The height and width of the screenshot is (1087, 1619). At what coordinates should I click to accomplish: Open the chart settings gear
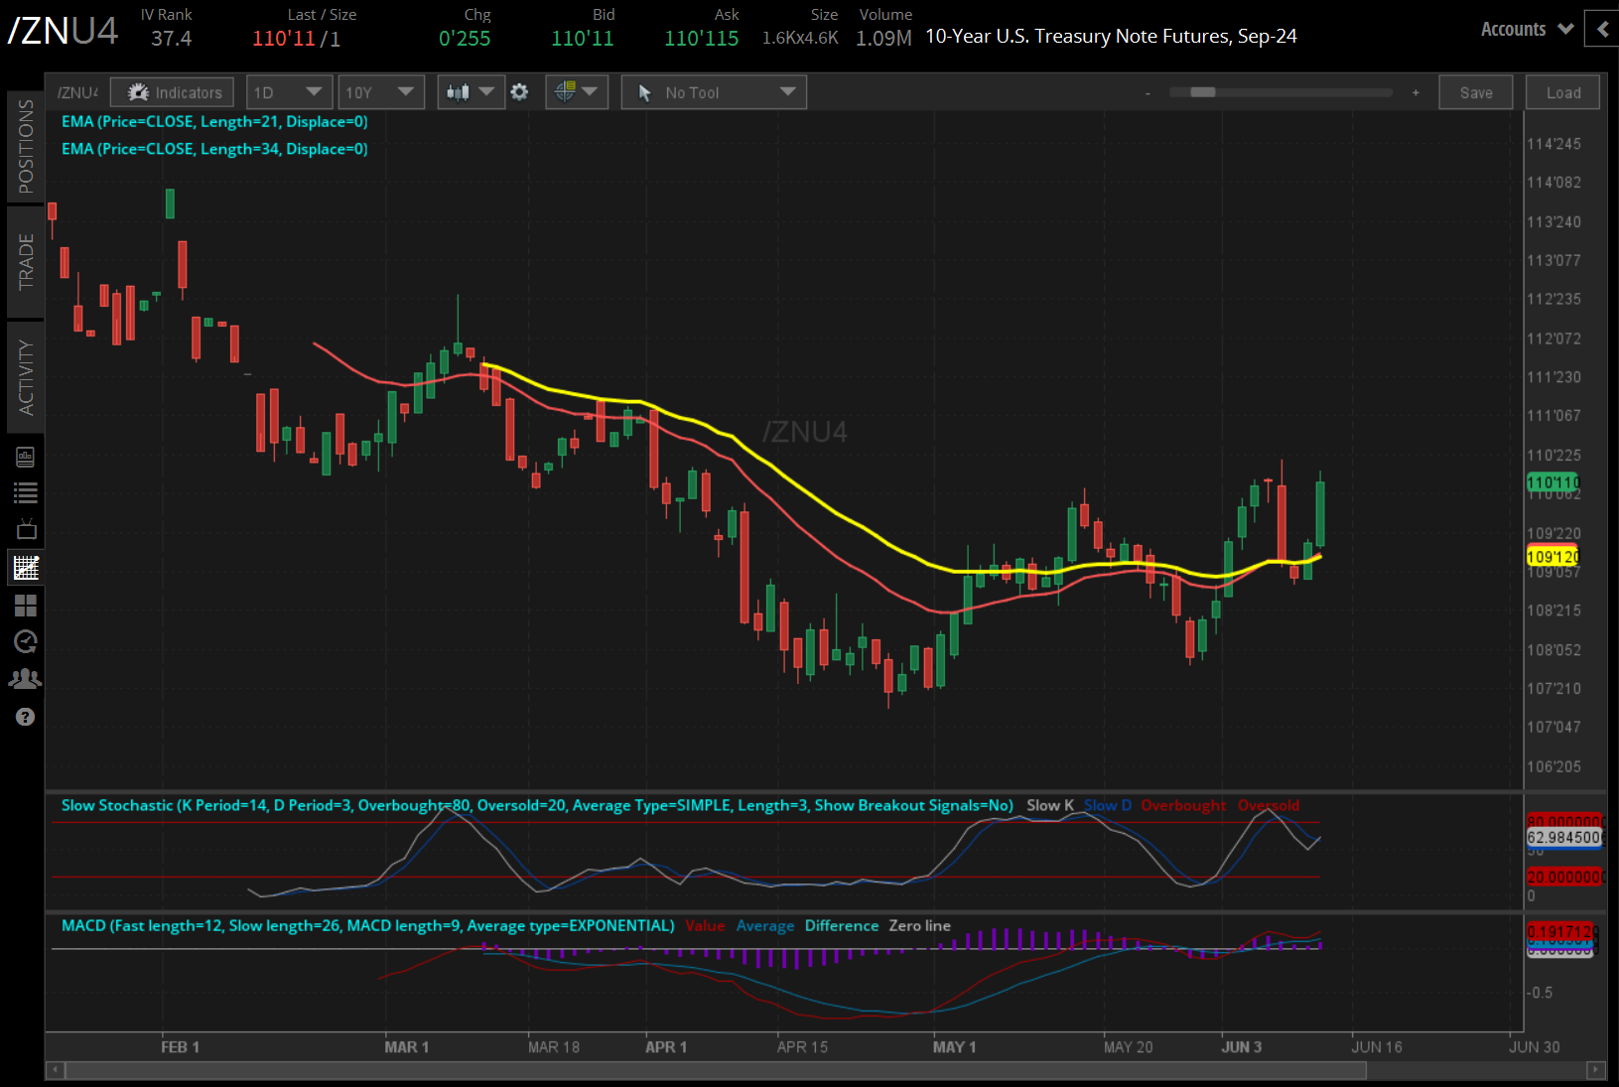[519, 92]
